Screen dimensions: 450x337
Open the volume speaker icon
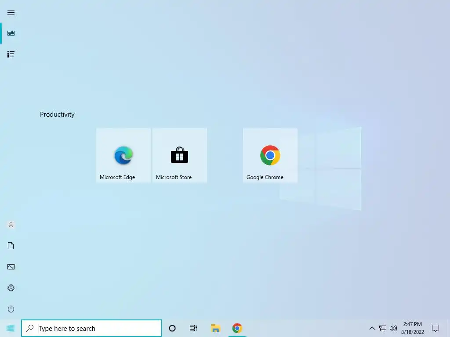click(393, 328)
